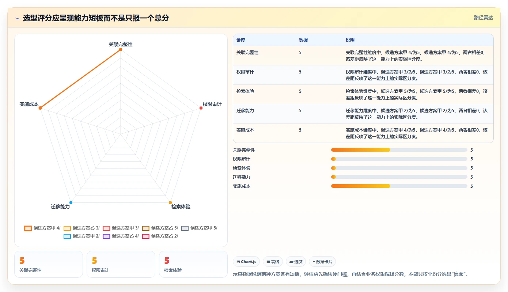Toggle legend series 候选方案甲 2/
The height and width of the screenshot is (292, 508).
click(81, 236)
